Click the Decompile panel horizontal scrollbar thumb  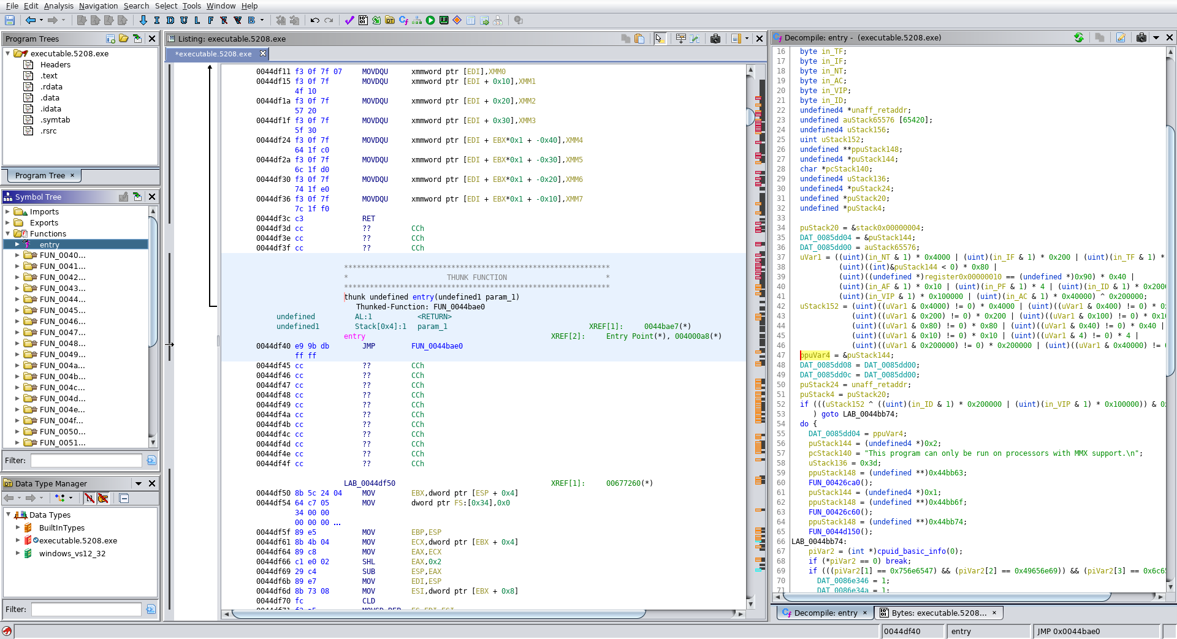tap(947, 596)
